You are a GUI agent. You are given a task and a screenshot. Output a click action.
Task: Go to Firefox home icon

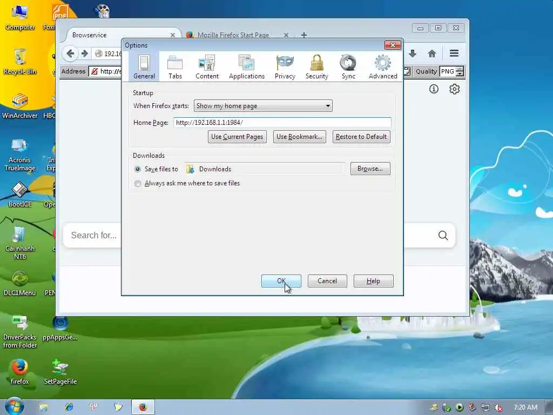click(432, 53)
